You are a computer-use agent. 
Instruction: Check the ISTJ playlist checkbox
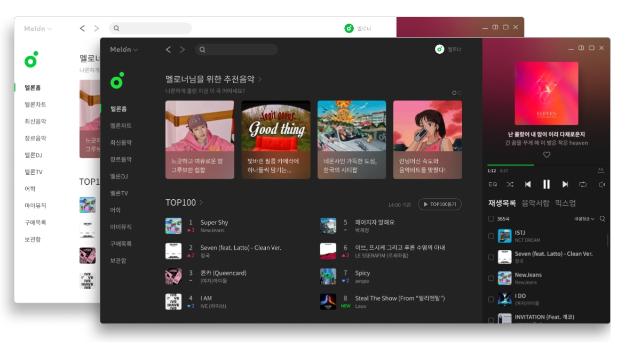click(491, 236)
